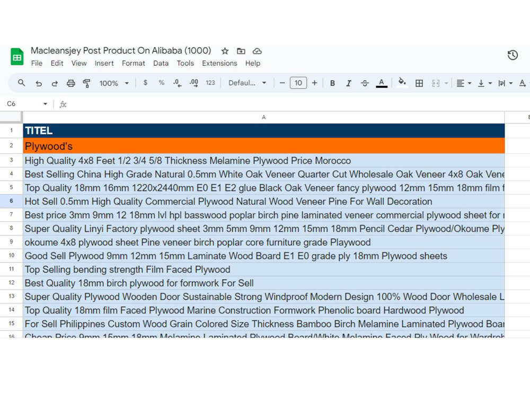Open the Format menu
This screenshot has height=398, width=530.
pos(133,63)
